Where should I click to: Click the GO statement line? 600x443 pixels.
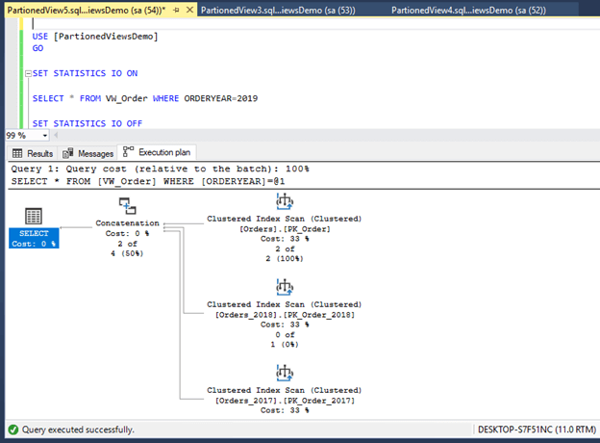[37, 48]
